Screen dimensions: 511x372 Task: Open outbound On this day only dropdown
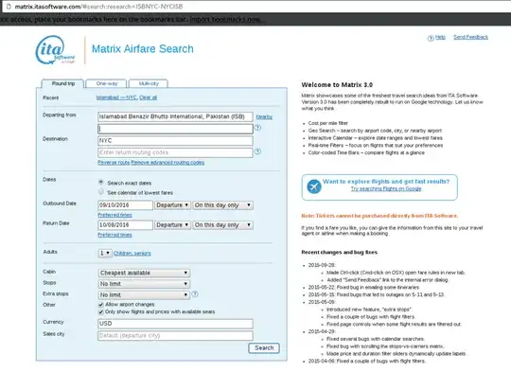[x=223, y=205]
